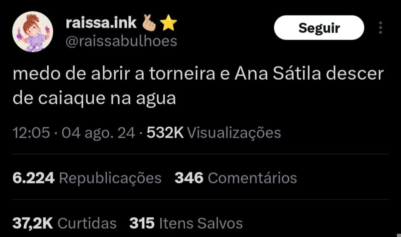Visit the @raissabulhoes handle link

(x=121, y=41)
